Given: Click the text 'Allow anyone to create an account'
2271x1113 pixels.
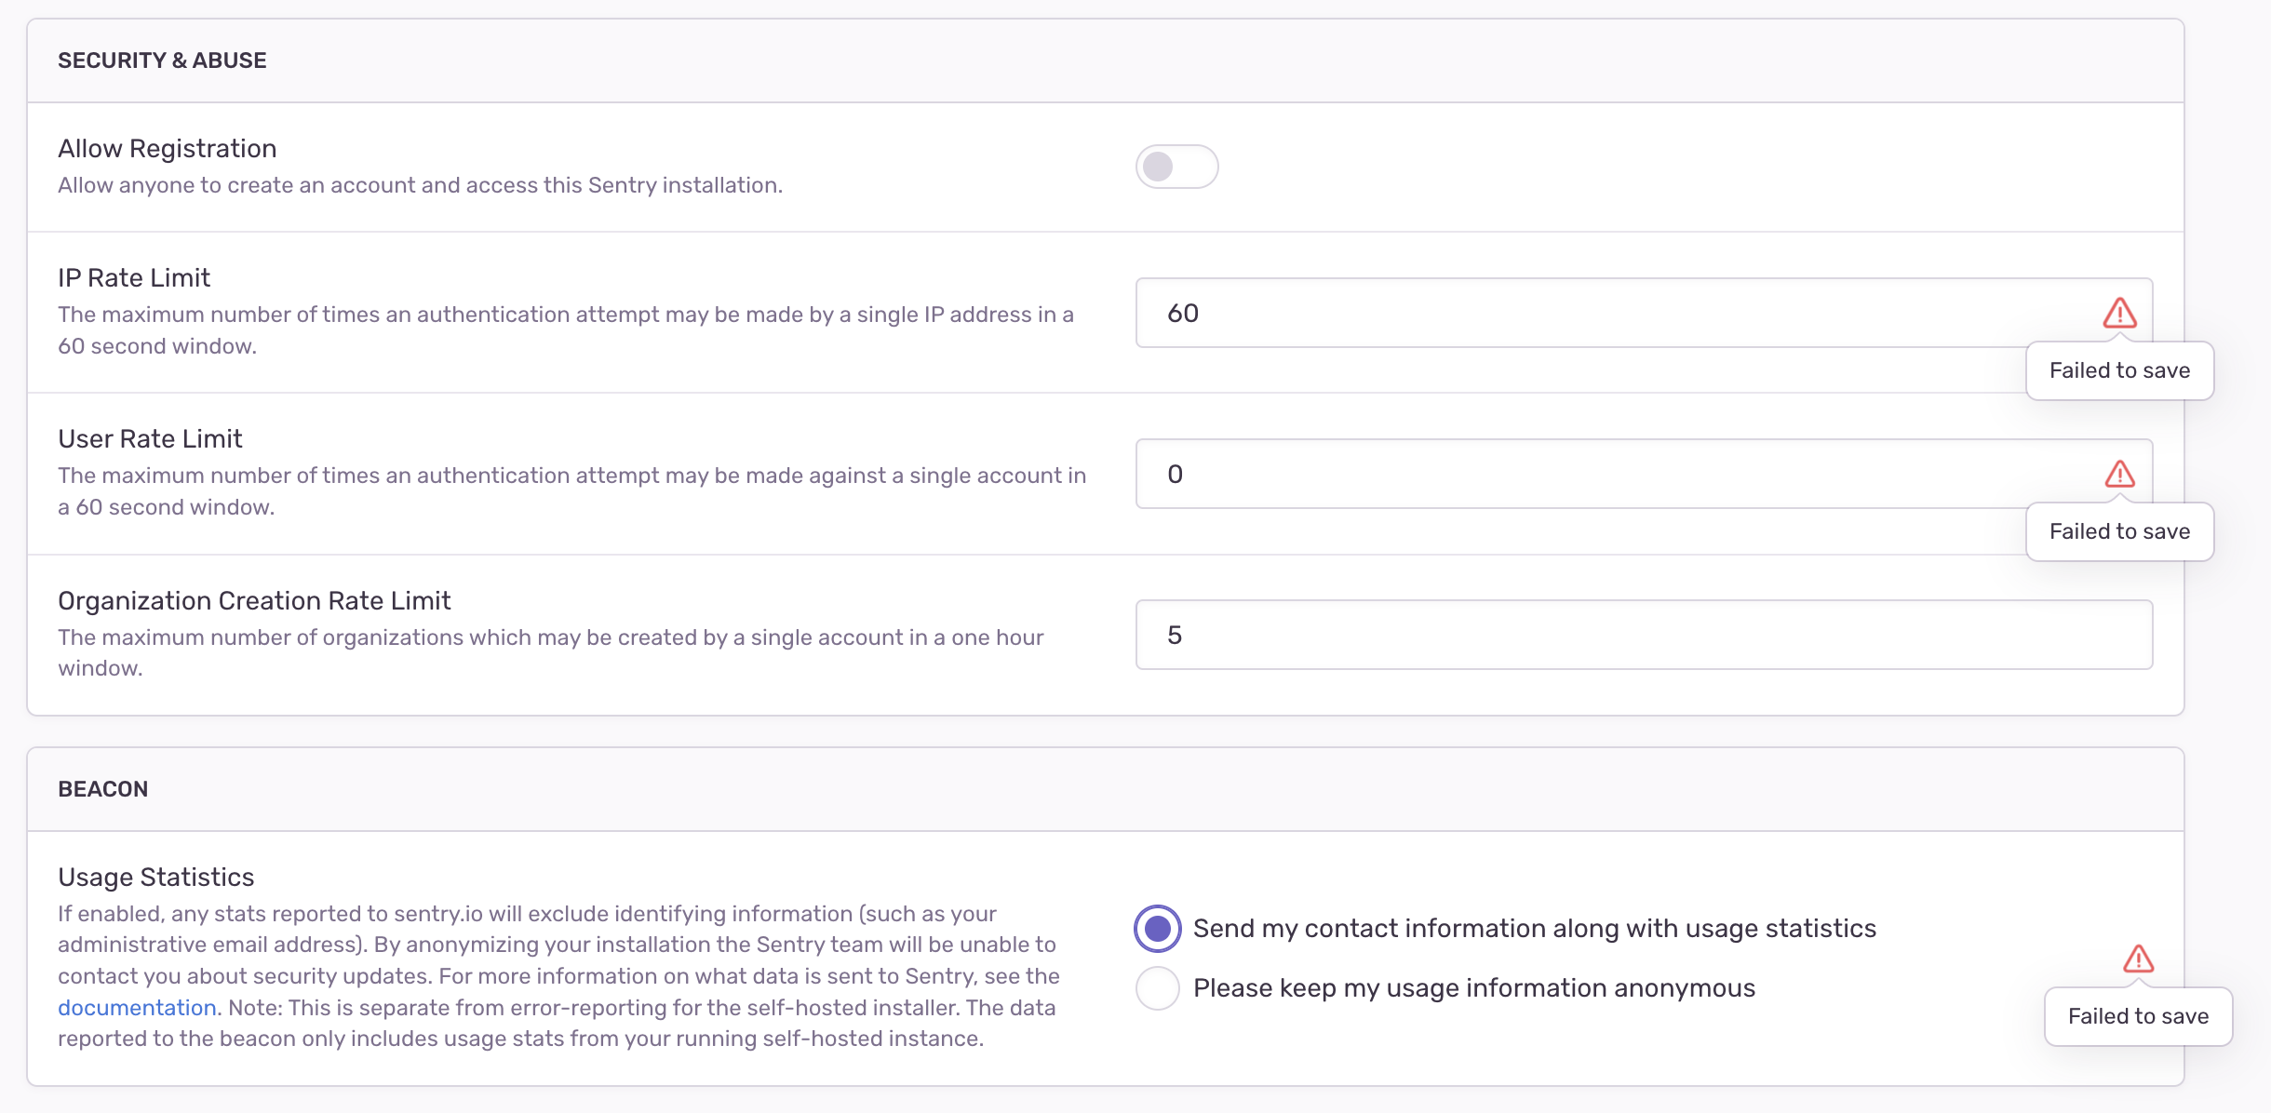Looking at the screenshot, I should 236,185.
